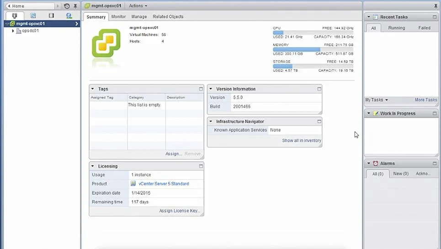Click the vCenter Server 5 Standard link
This screenshot has width=441, height=249.
pyautogui.click(x=164, y=184)
